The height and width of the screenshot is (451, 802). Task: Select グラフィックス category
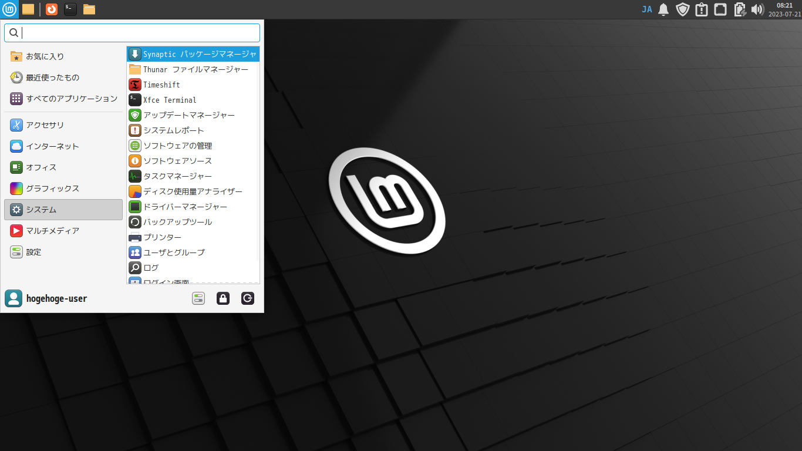[x=63, y=189]
